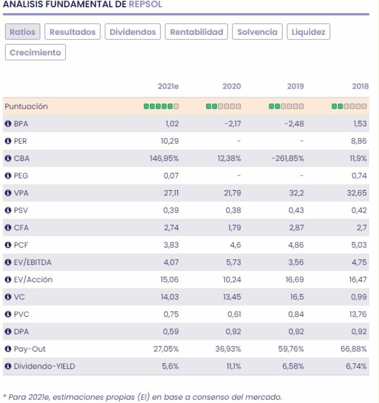Click the info icon beside PER
The width and height of the screenshot is (379, 403).
pos(8,141)
